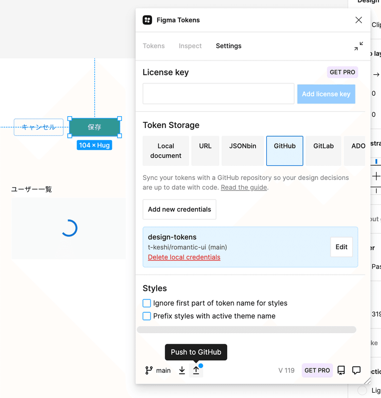Select GitLab token storage

point(323,151)
